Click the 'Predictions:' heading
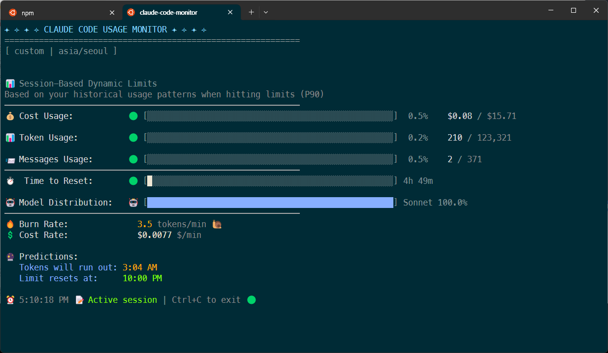Screen dimensions: 608x353 coord(49,257)
